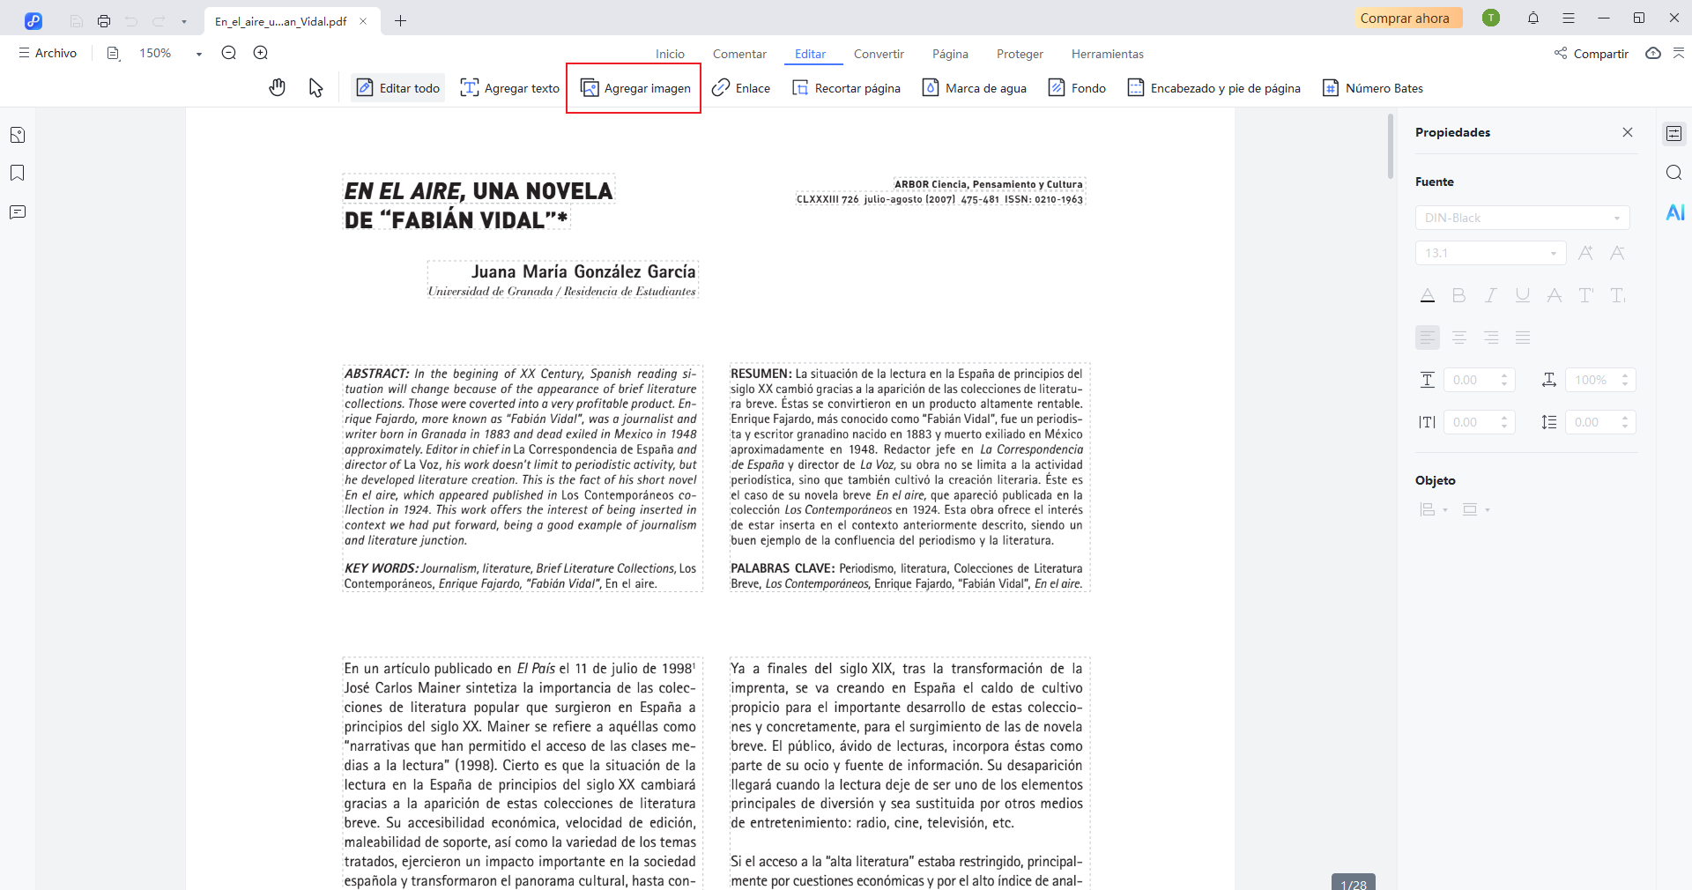Select the Hand tool
Viewport: 1692px width, 890px height.
tap(278, 88)
